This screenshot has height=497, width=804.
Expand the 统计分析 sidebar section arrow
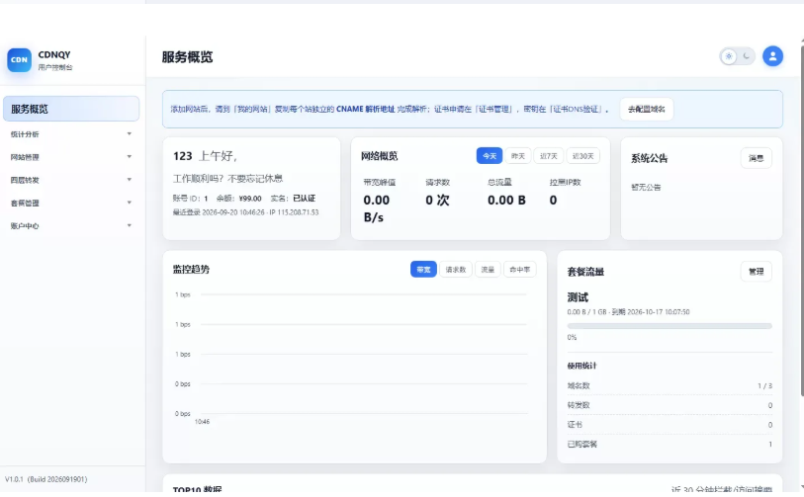pyautogui.click(x=130, y=133)
